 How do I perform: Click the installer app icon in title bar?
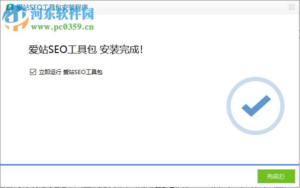point(9,8)
